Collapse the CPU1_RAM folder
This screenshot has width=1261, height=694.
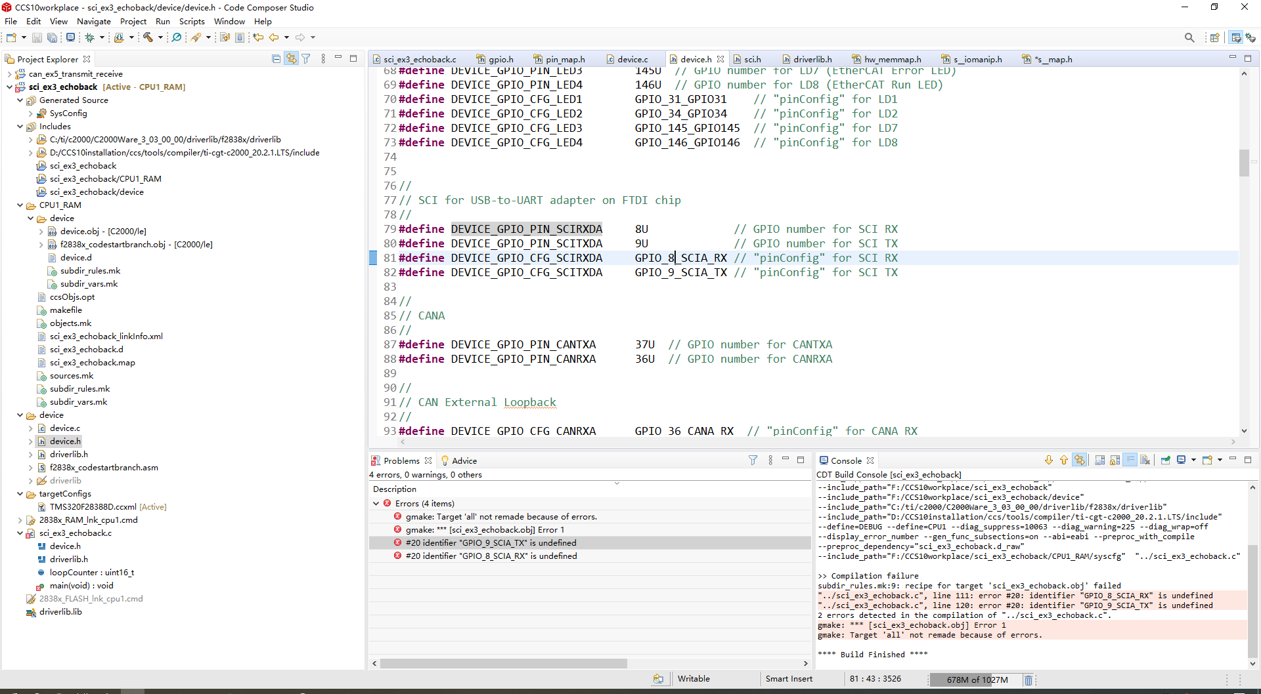[x=20, y=205]
